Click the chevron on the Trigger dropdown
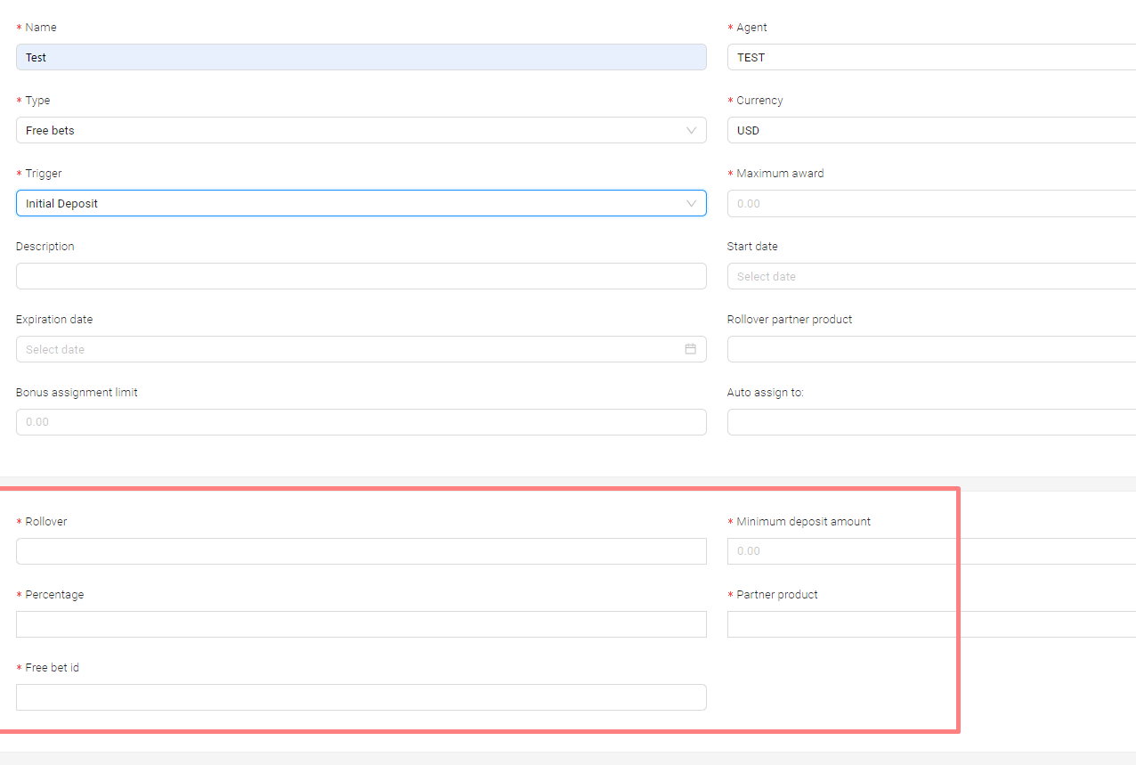The image size is (1136, 765). [691, 203]
